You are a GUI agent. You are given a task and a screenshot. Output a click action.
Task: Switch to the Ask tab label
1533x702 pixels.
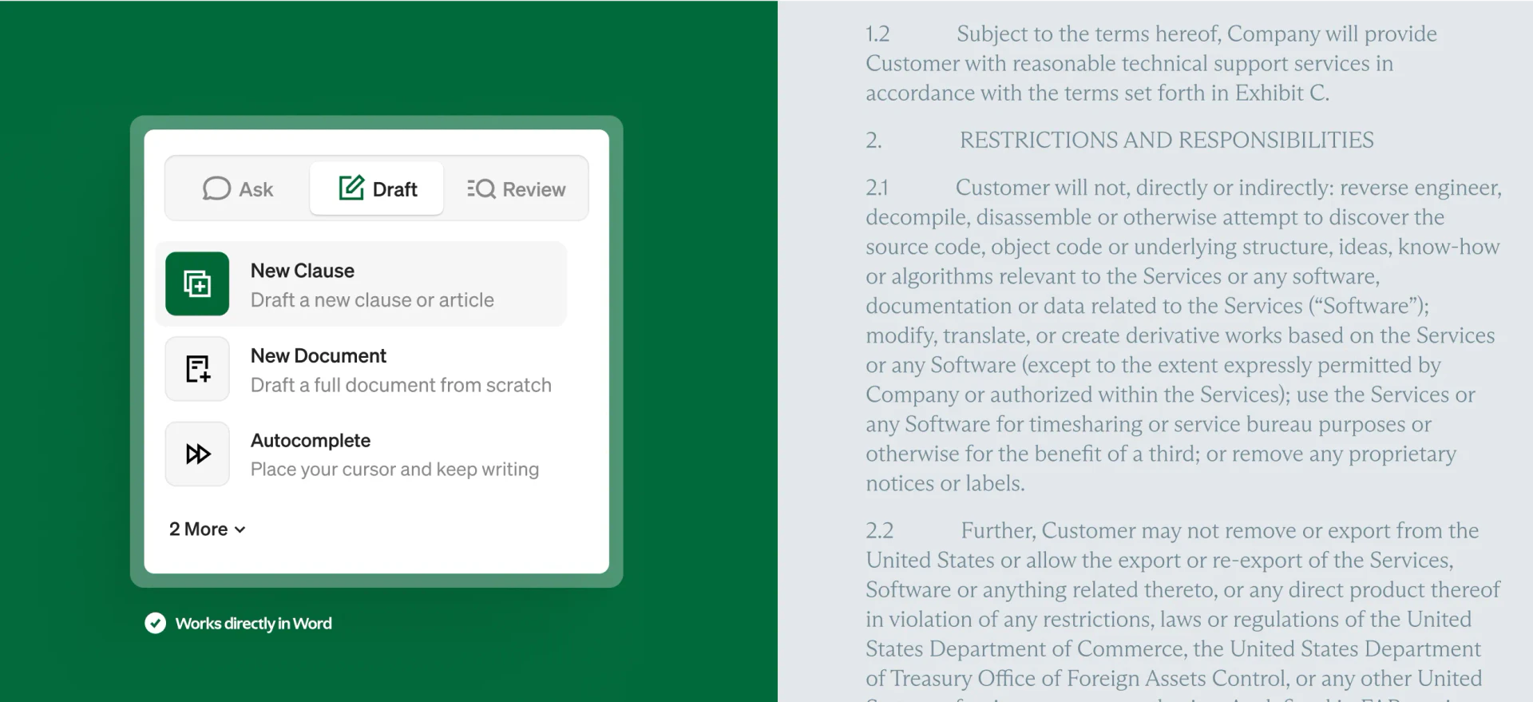[255, 189]
